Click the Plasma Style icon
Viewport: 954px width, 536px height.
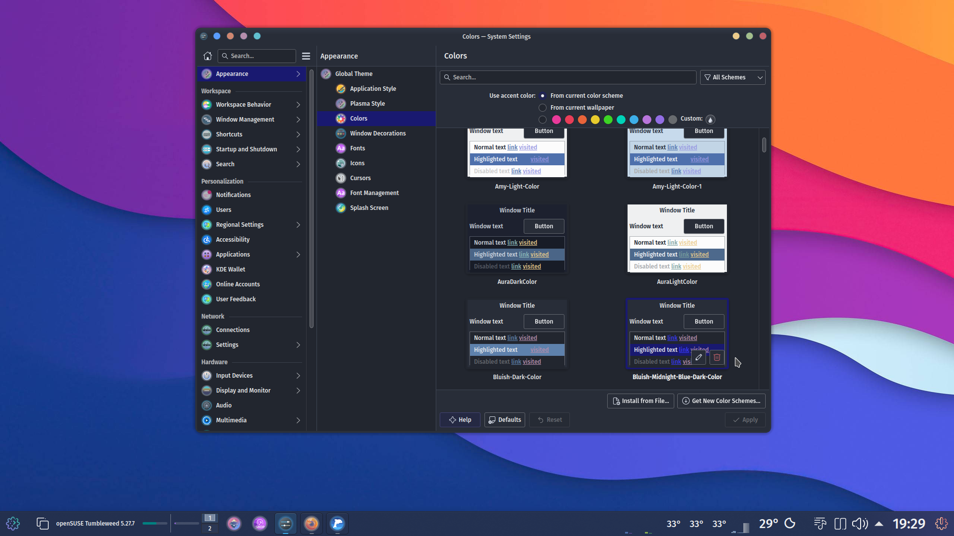click(341, 104)
